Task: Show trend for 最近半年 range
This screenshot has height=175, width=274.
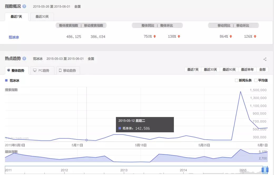Action: point(247,70)
